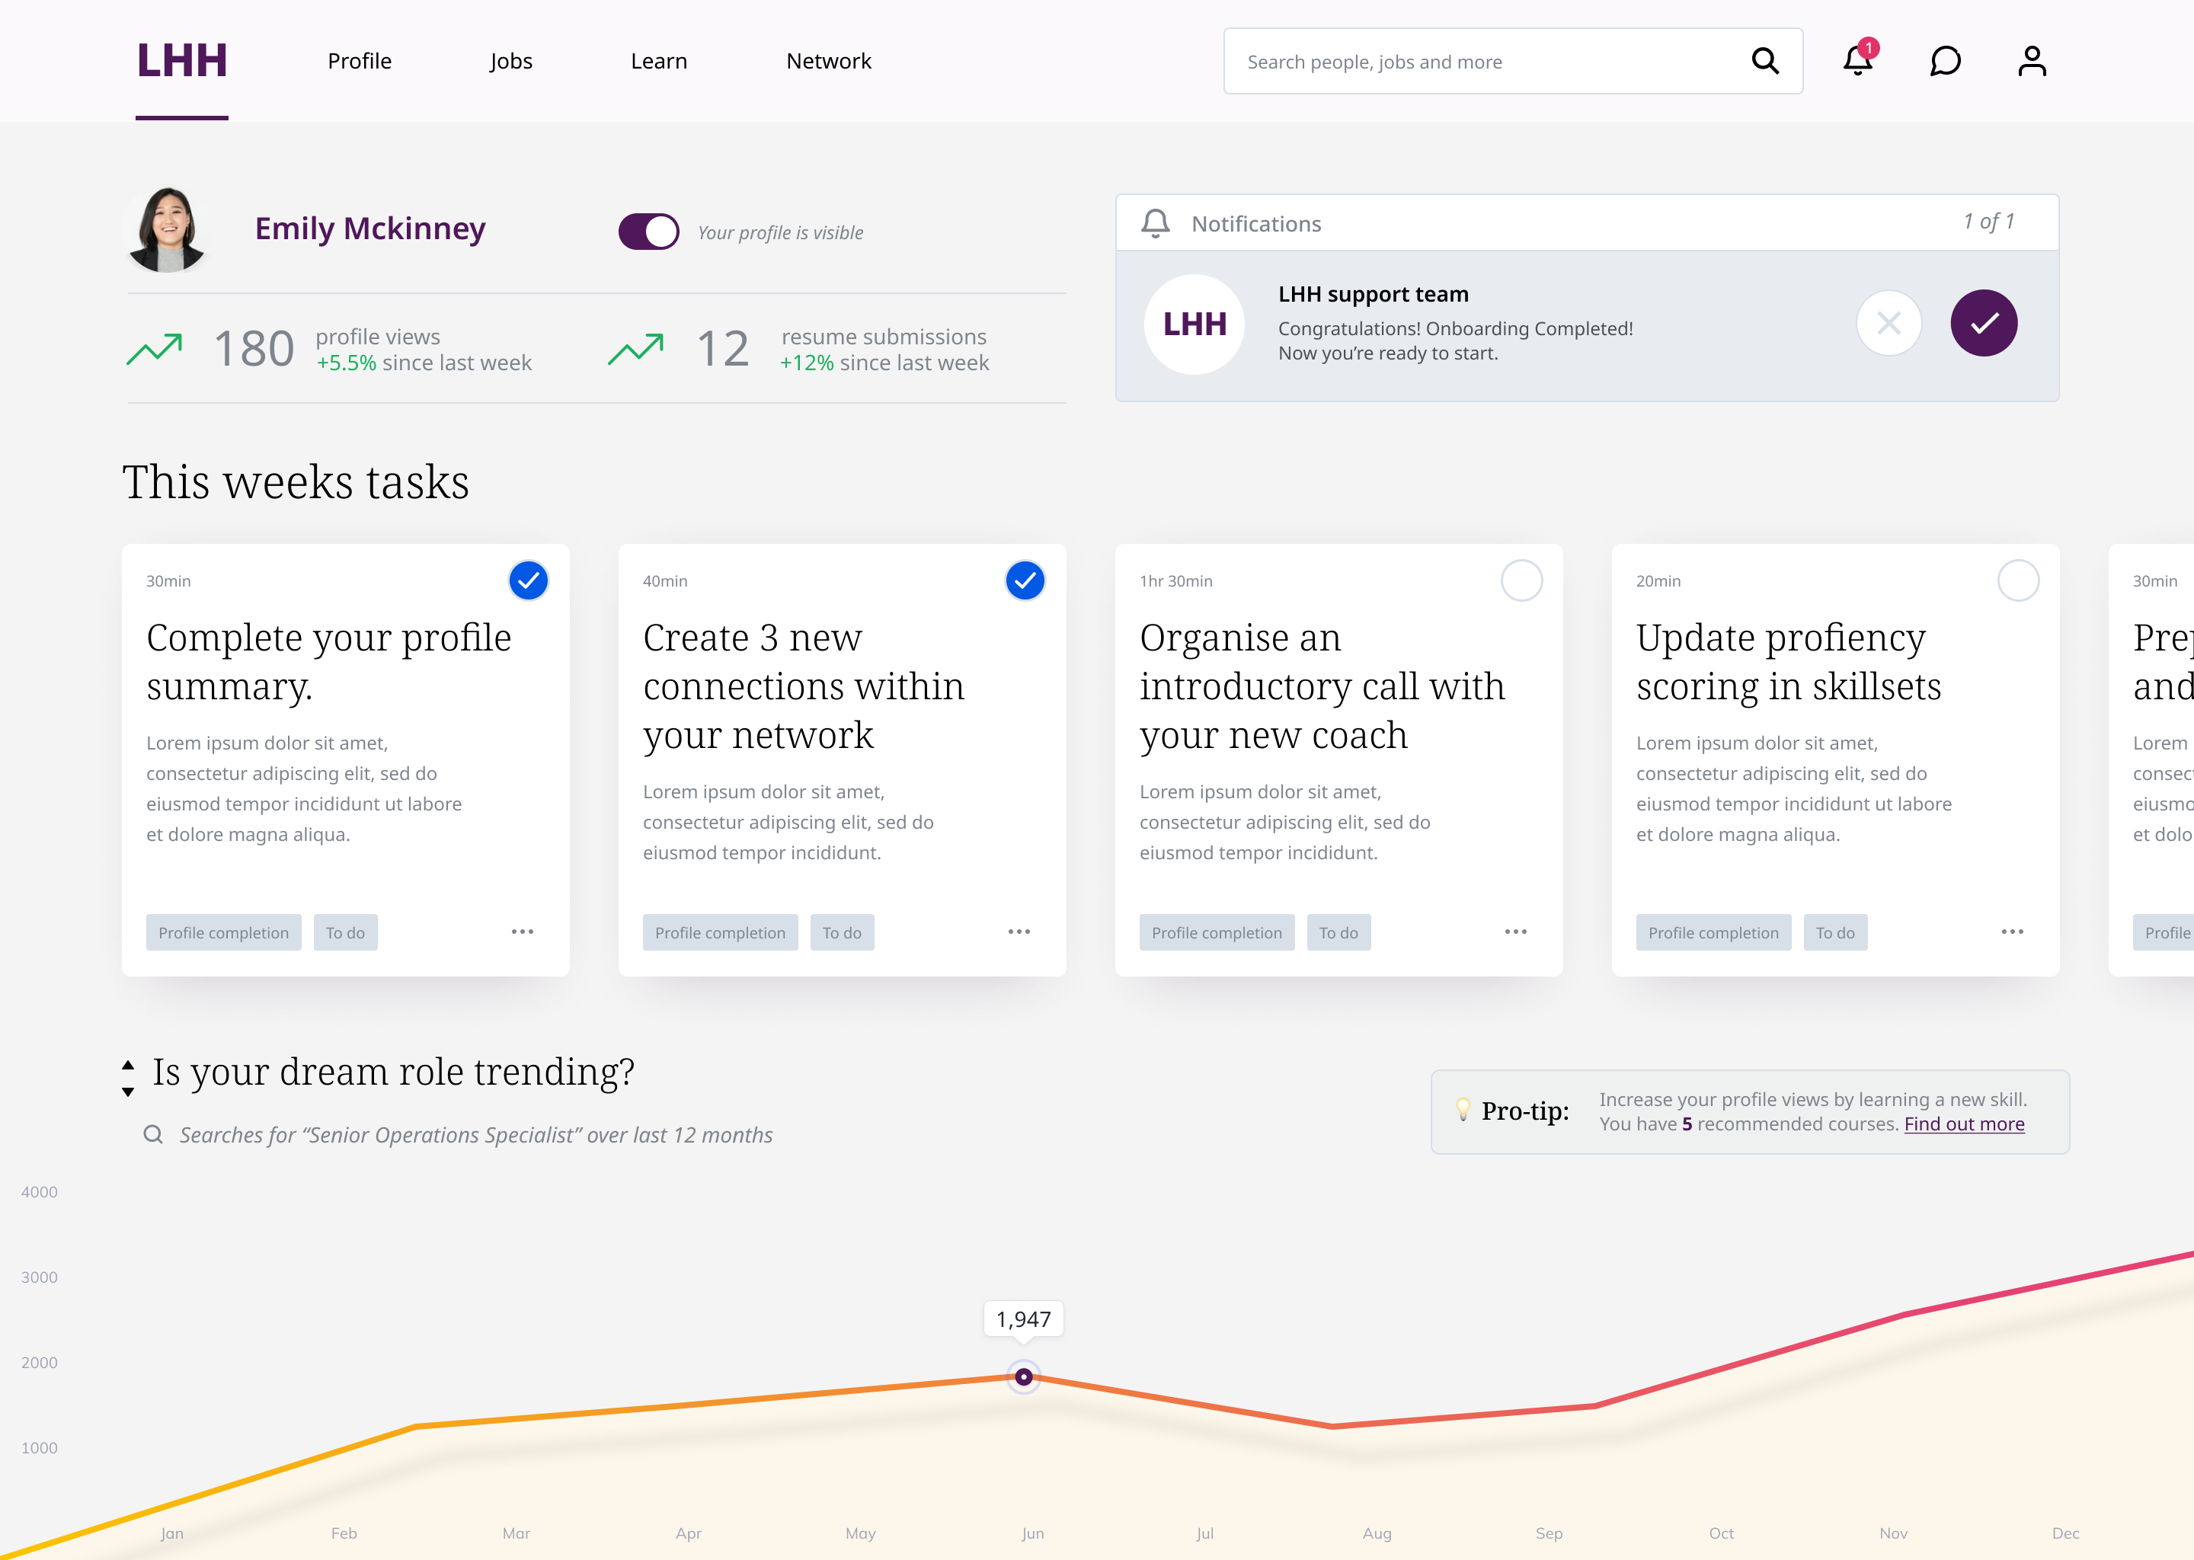Screen dimensions: 2194x1560
Task: Click the lightbulb Pro-tip icon
Action: pyautogui.click(x=1463, y=1110)
